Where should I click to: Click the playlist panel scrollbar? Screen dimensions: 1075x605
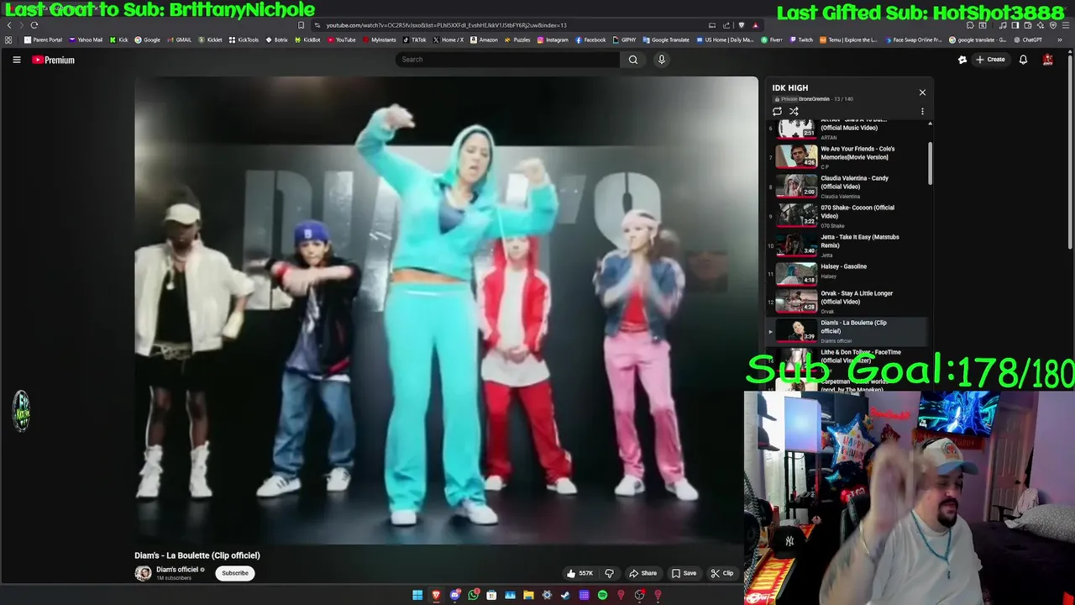tap(930, 164)
